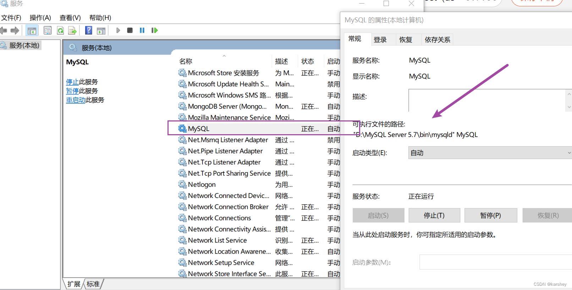Sort by the 名称 column header
The height and width of the screenshot is (290, 572).
point(225,61)
